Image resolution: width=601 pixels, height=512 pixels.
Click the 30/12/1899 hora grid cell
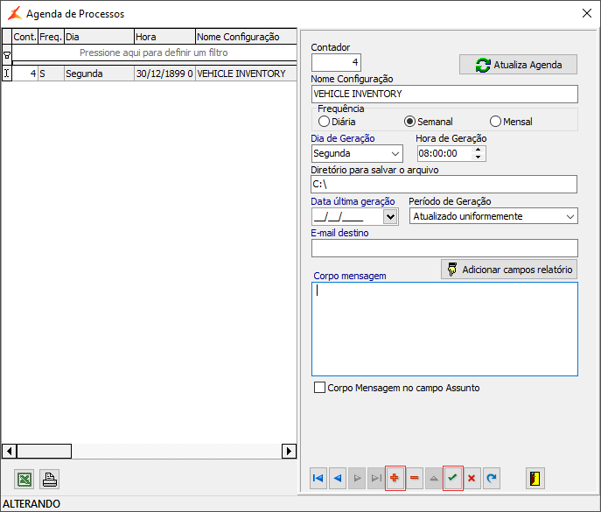click(x=164, y=74)
